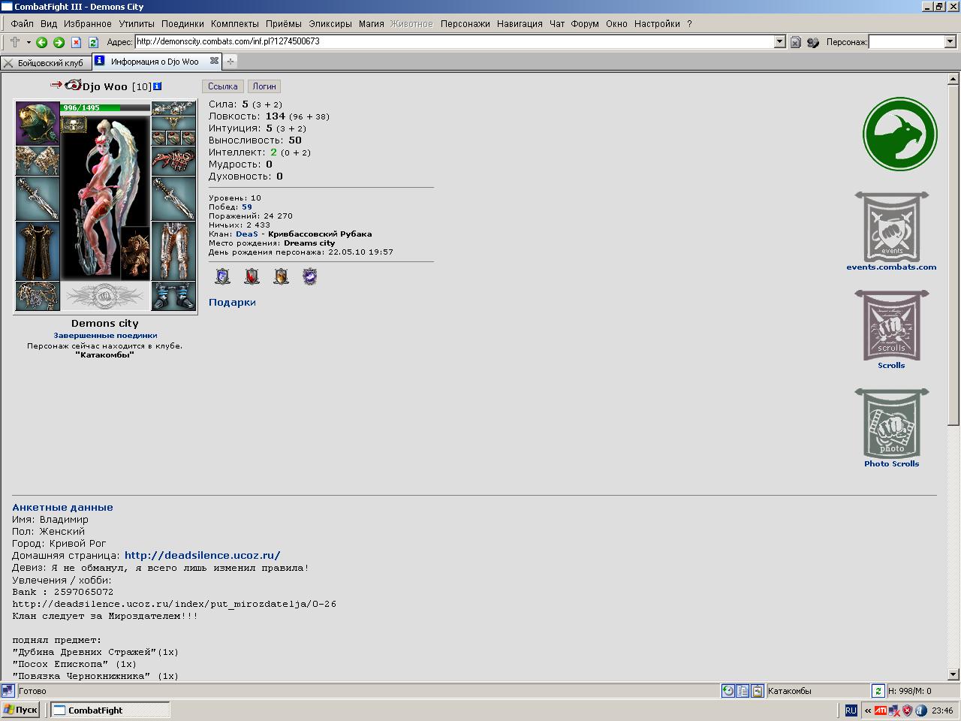The image size is (961, 721).
Task: Open the Утилиты menu
Action: pos(137,23)
